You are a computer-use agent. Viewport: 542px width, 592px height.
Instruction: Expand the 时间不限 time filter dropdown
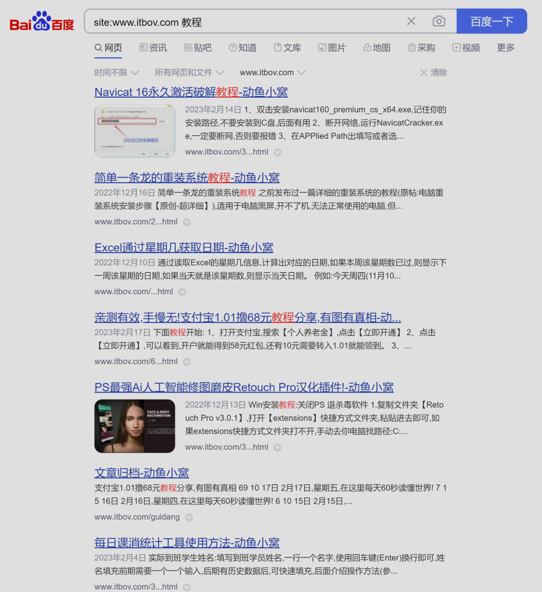tap(117, 72)
